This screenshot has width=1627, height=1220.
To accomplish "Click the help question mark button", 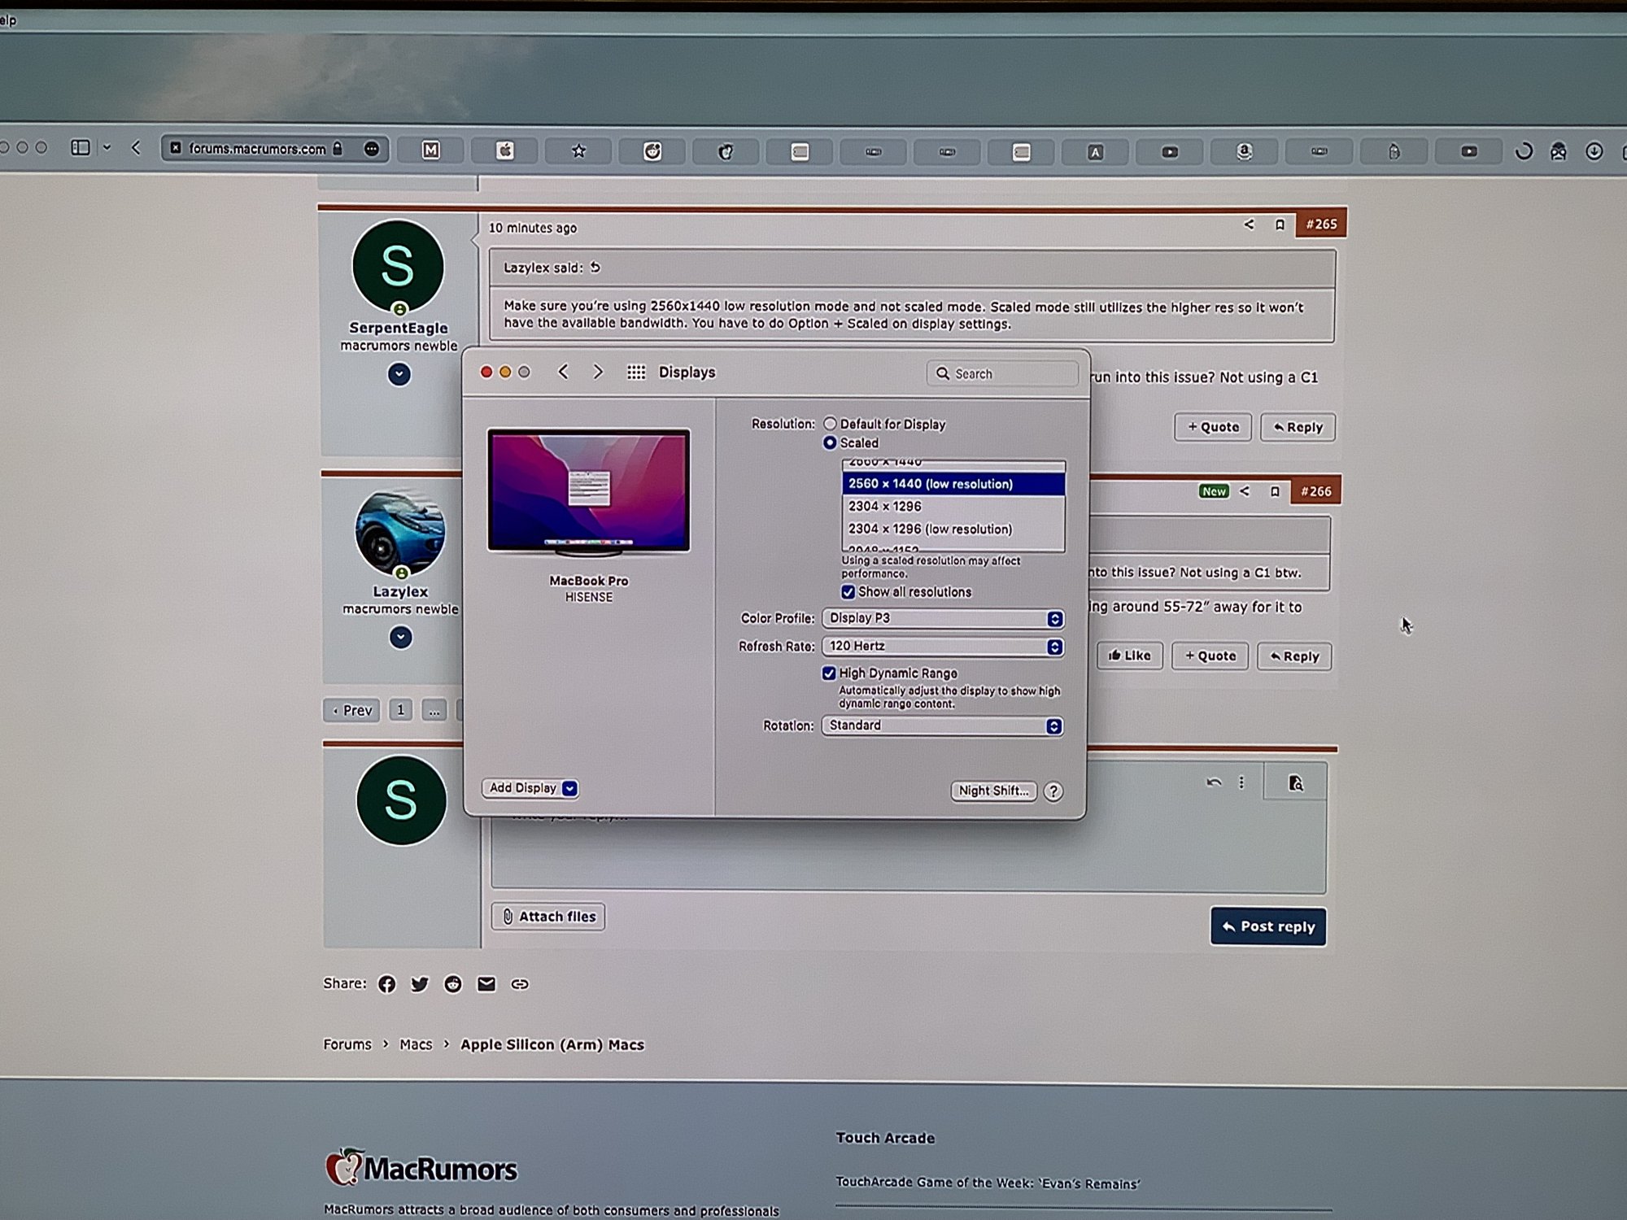I will pyautogui.click(x=1053, y=791).
